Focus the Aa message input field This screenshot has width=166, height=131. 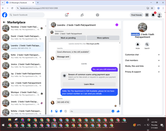(x=90, y=111)
